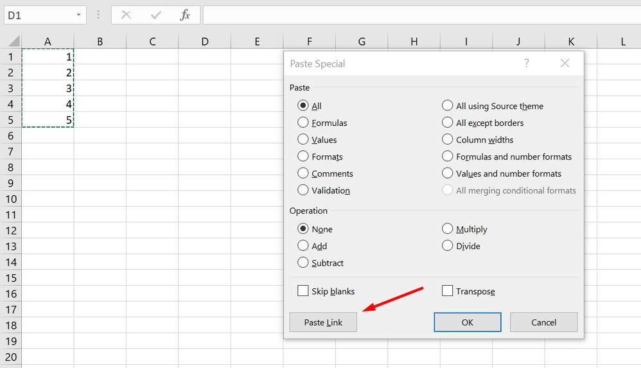Select row 10 header
Image resolution: width=641 pixels, height=368 pixels.
point(11,199)
